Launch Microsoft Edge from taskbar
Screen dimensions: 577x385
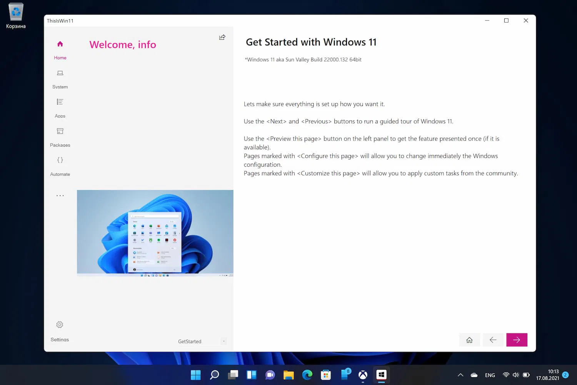pos(307,375)
